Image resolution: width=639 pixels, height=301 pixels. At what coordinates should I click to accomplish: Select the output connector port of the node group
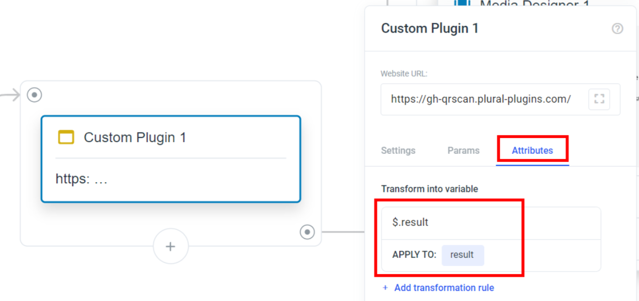(307, 232)
